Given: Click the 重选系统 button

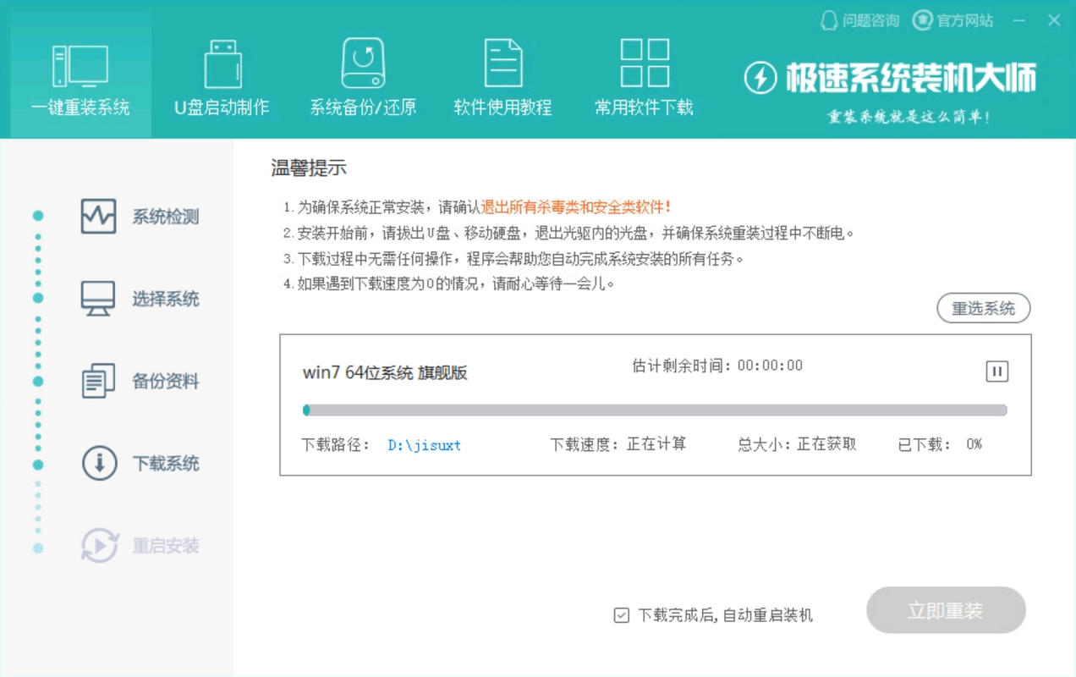Looking at the screenshot, I should click(985, 308).
